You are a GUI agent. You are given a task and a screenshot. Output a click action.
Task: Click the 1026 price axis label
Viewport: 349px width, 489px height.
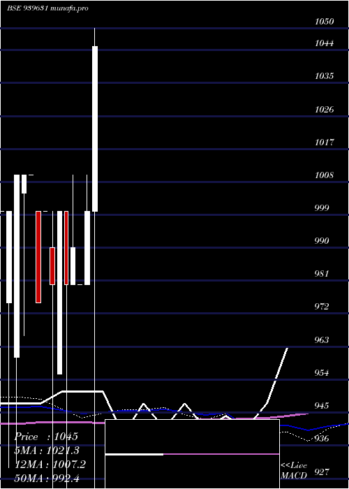point(324,110)
